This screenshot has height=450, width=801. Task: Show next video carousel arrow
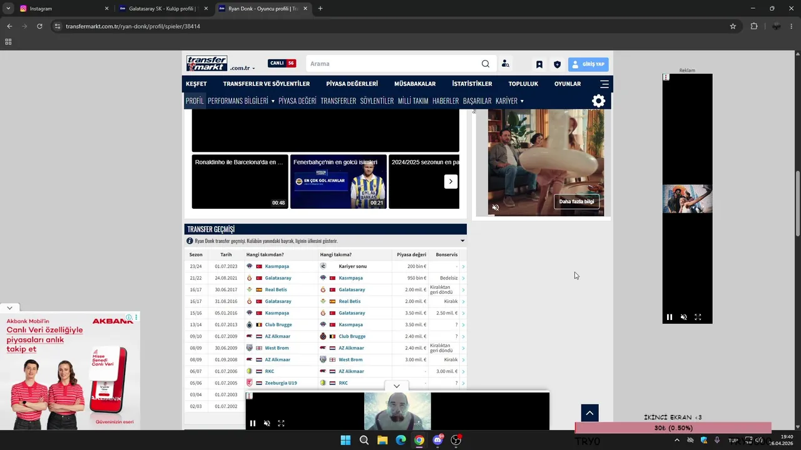(451, 181)
